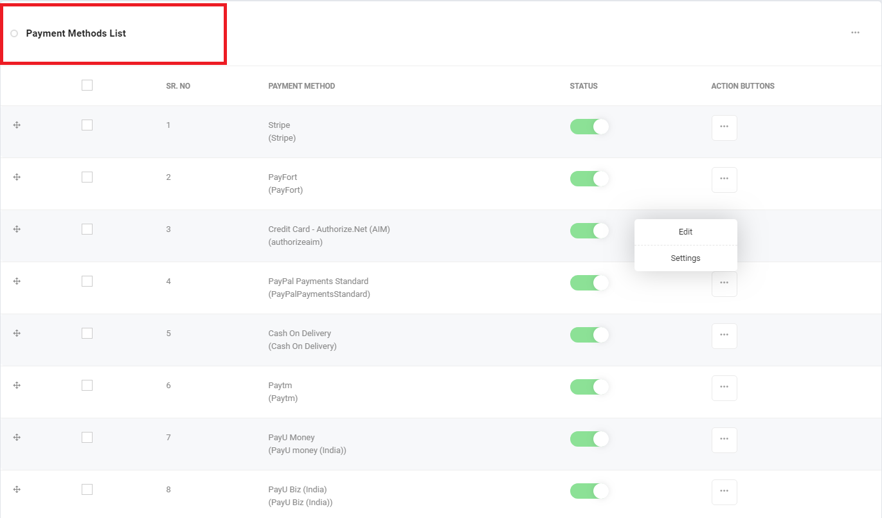Click the PayU Biz (India) name
Viewport: 882px width, 518px height.
tap(298, 490)
